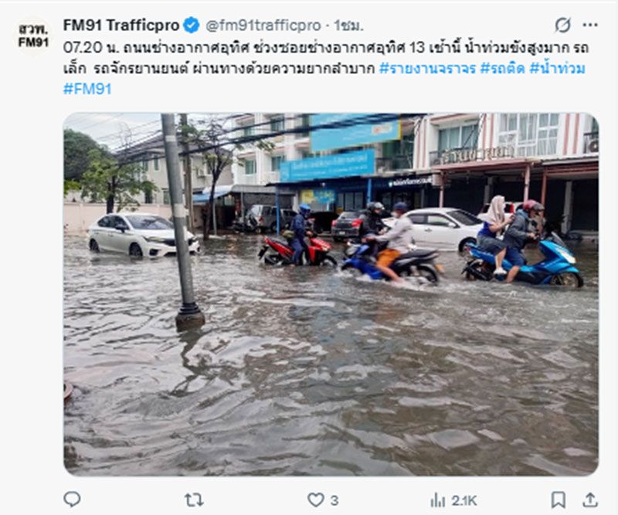The width and height of the screenshot is (618, 515).
Task: Open the three-dot more options menu
Action: coord(590,25)
